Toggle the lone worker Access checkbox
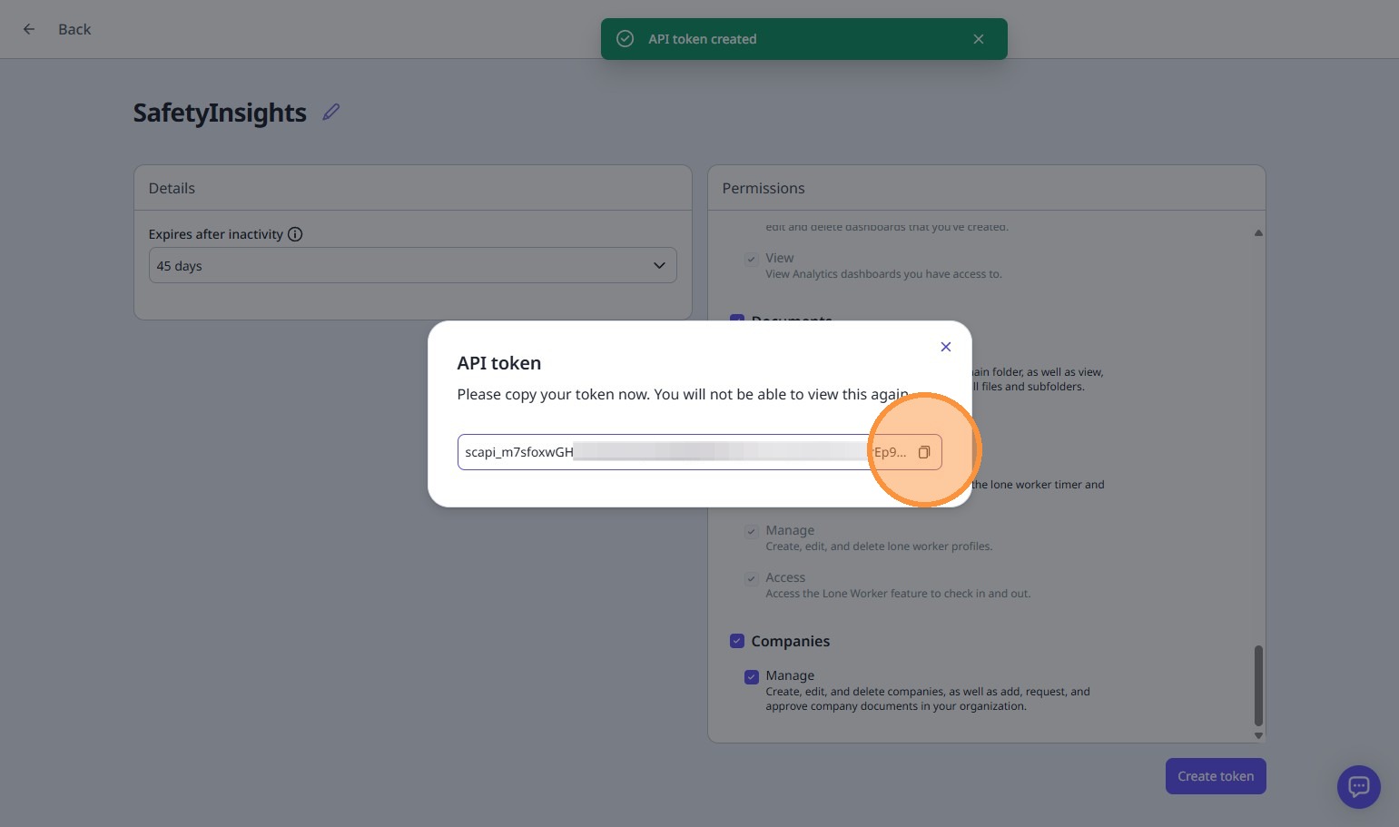 (752, 578)
